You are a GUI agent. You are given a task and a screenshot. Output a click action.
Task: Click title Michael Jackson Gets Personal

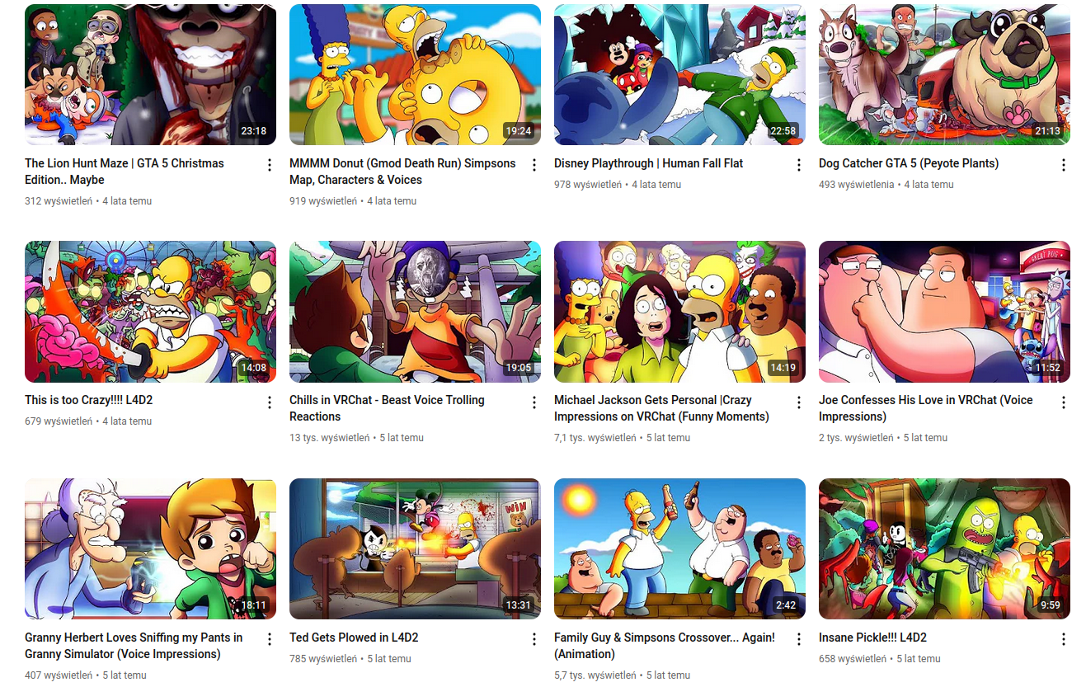coord(661,408)
